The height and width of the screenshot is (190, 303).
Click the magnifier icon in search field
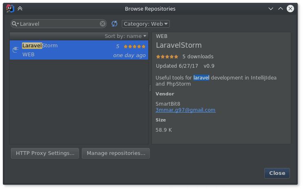pyautogui.click(x=15, y=24)
